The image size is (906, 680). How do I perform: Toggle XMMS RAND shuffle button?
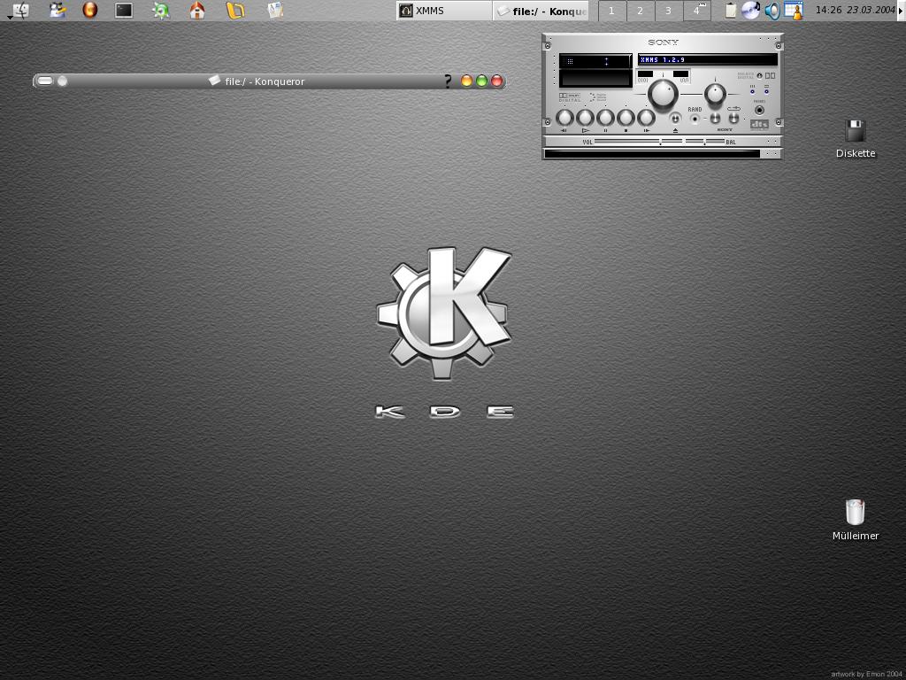click(x=695, y=120)
